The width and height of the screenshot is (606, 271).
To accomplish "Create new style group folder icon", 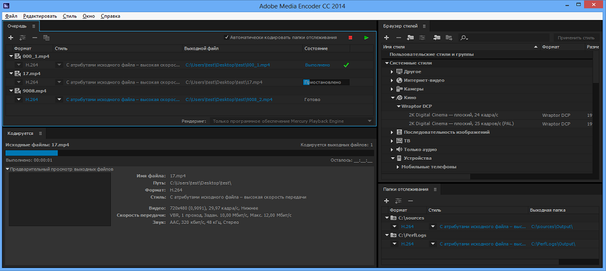I will (x=411, y=38).
